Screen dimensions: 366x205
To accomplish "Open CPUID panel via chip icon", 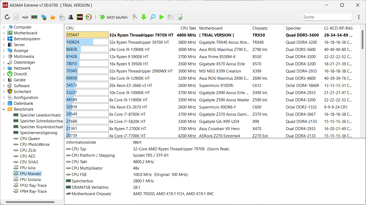I will 25,17.
